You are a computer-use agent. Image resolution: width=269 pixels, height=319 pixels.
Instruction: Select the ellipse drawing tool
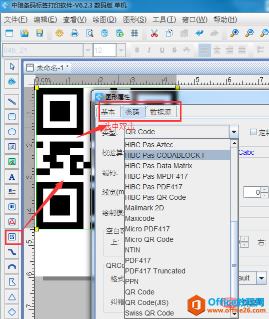coord(12,132)
